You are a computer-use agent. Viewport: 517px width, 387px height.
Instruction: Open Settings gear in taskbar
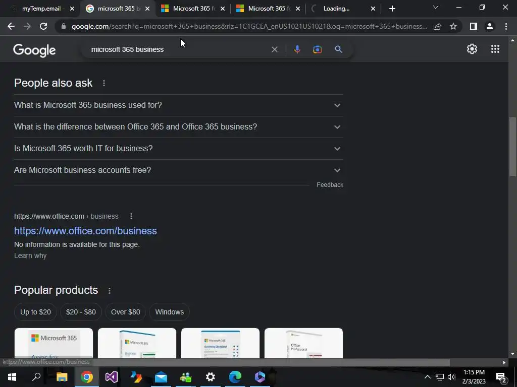(x=211, y=377)
